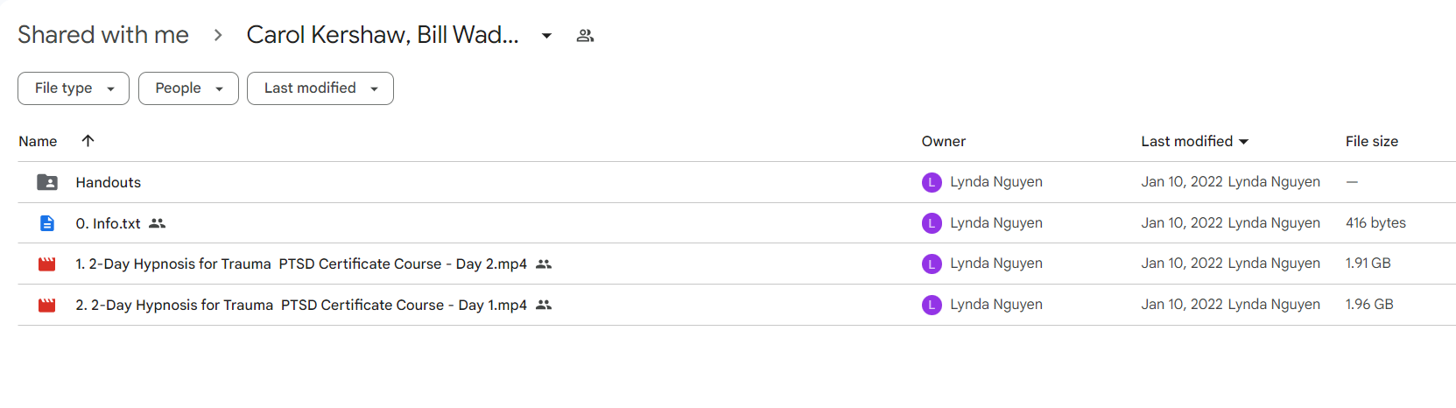Image resolution: width=1456 pixels, height=408 pixels.
Task: Toggle the Name sort direction arrow
Action: [88, 140]
